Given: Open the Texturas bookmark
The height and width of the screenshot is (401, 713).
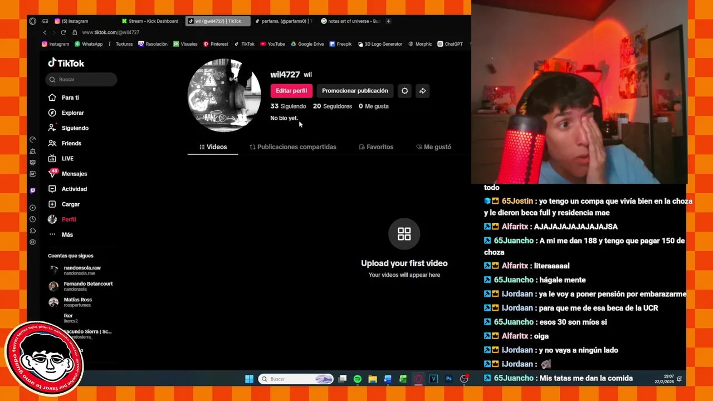Looking at the screenshot, I should pos(120,44).
